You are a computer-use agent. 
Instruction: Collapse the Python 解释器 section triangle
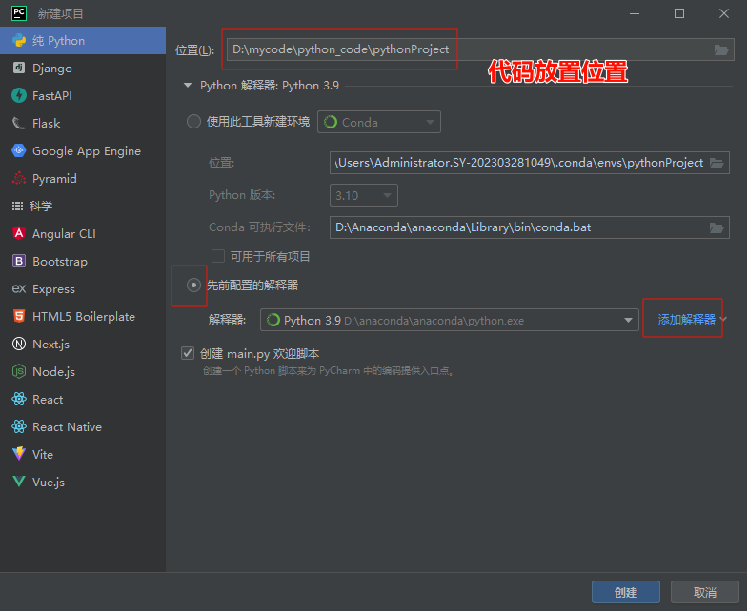(x=188, y=86)
